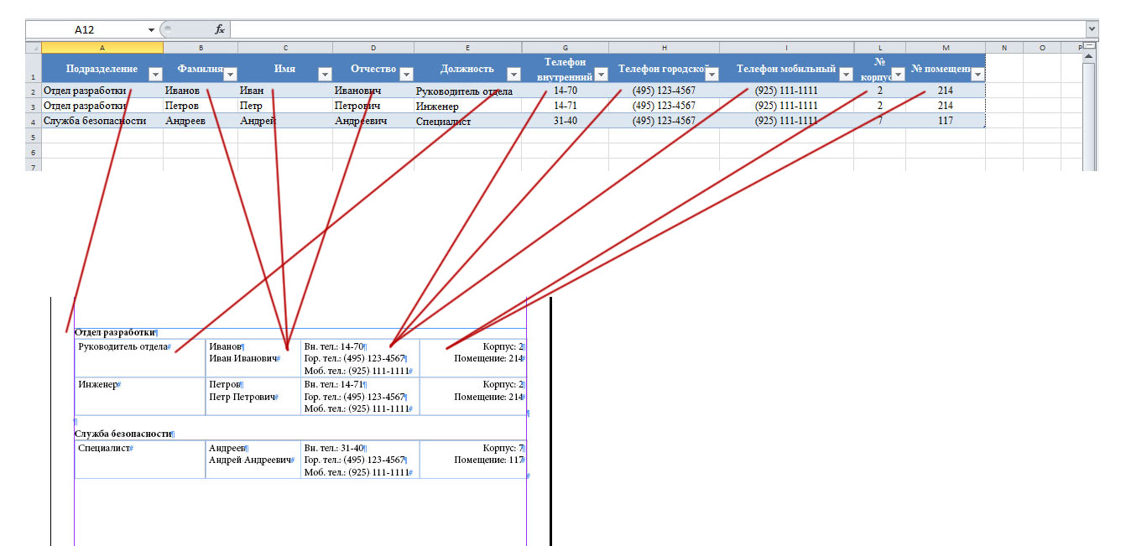Click the vertical scrollbar up arrow

click(1089, 57)
